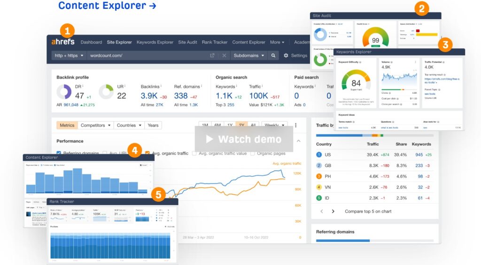Open the Competitors dropdown
481x265 pixels.
coord(96,125)
